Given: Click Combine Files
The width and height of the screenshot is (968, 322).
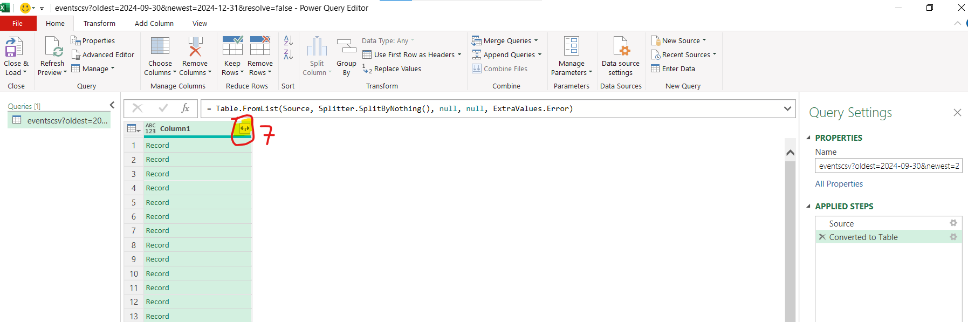Looking at the screenshot, I should point(500,68).
